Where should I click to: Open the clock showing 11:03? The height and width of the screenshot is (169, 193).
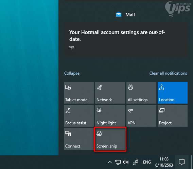[x=164, y=162]
